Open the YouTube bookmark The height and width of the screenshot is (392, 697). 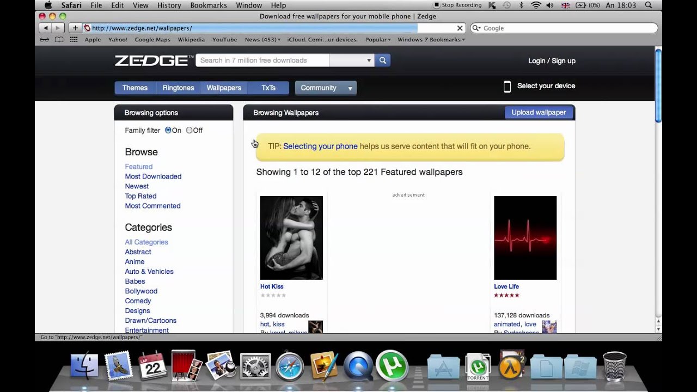pos(224,39)
